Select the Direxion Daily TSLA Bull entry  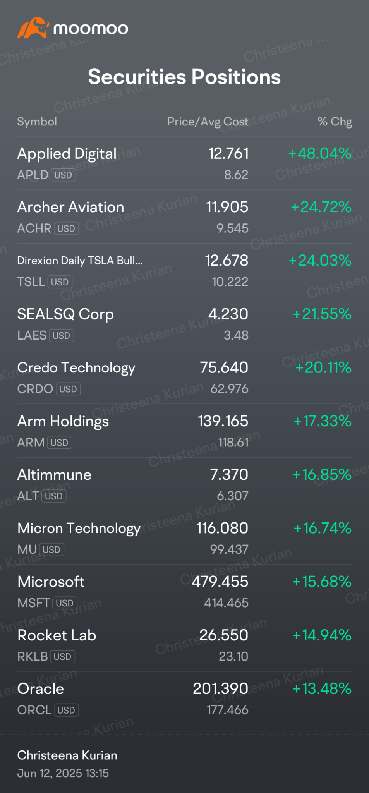(x=80, y=261)
